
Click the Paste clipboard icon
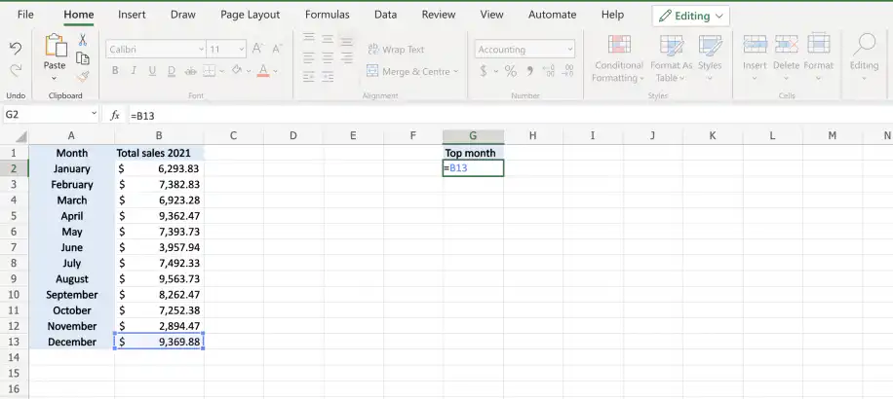(x=56, y=45)
